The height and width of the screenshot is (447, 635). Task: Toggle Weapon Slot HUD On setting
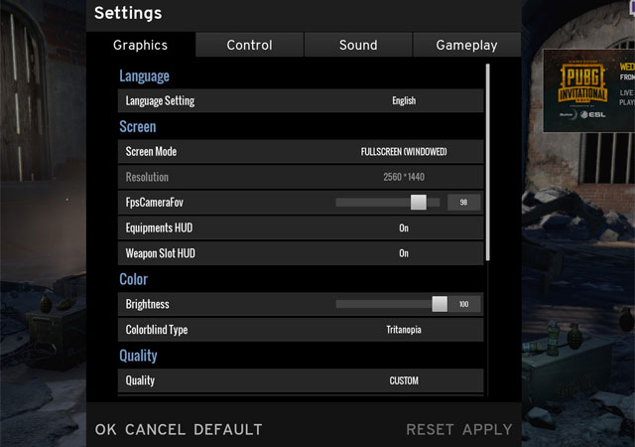point(404,253)
